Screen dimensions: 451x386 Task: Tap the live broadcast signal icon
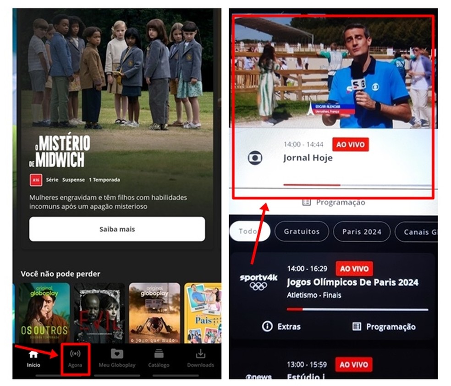[75, 354]
